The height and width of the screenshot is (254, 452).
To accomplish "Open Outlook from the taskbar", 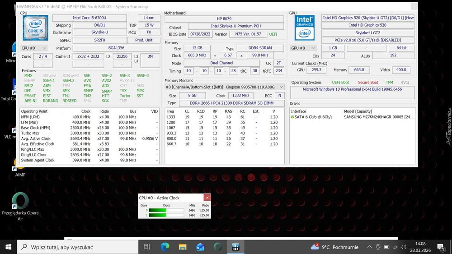I will (x=200, y=247).
